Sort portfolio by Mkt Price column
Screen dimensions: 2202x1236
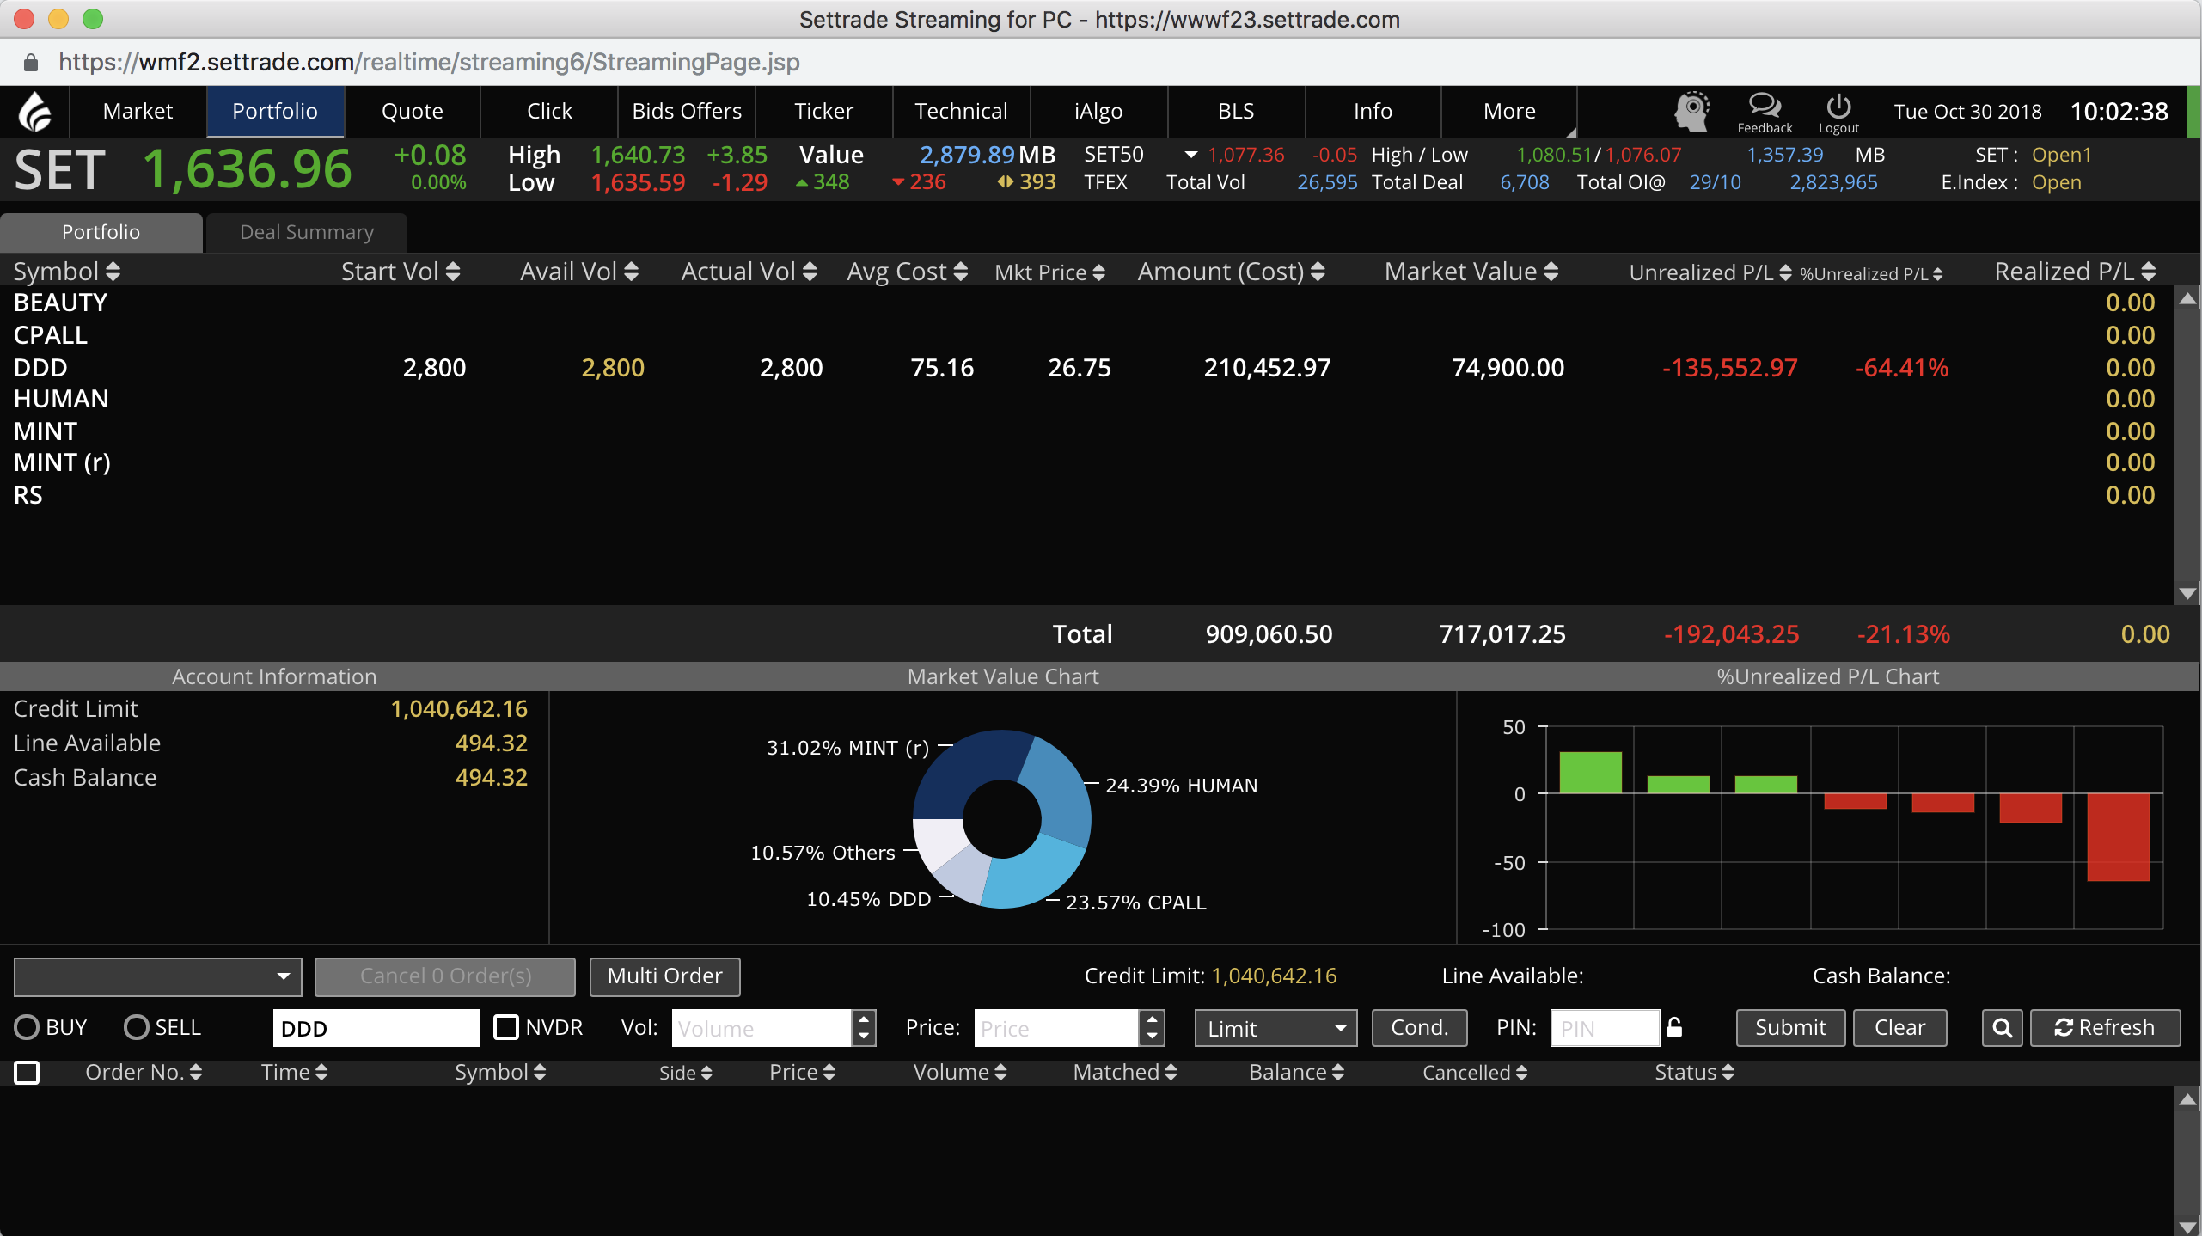coord(1049,272)
